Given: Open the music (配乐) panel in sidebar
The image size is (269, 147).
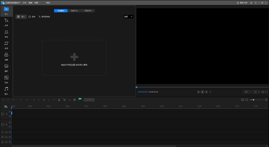Looking at the screenshot, I should point(6,90).
